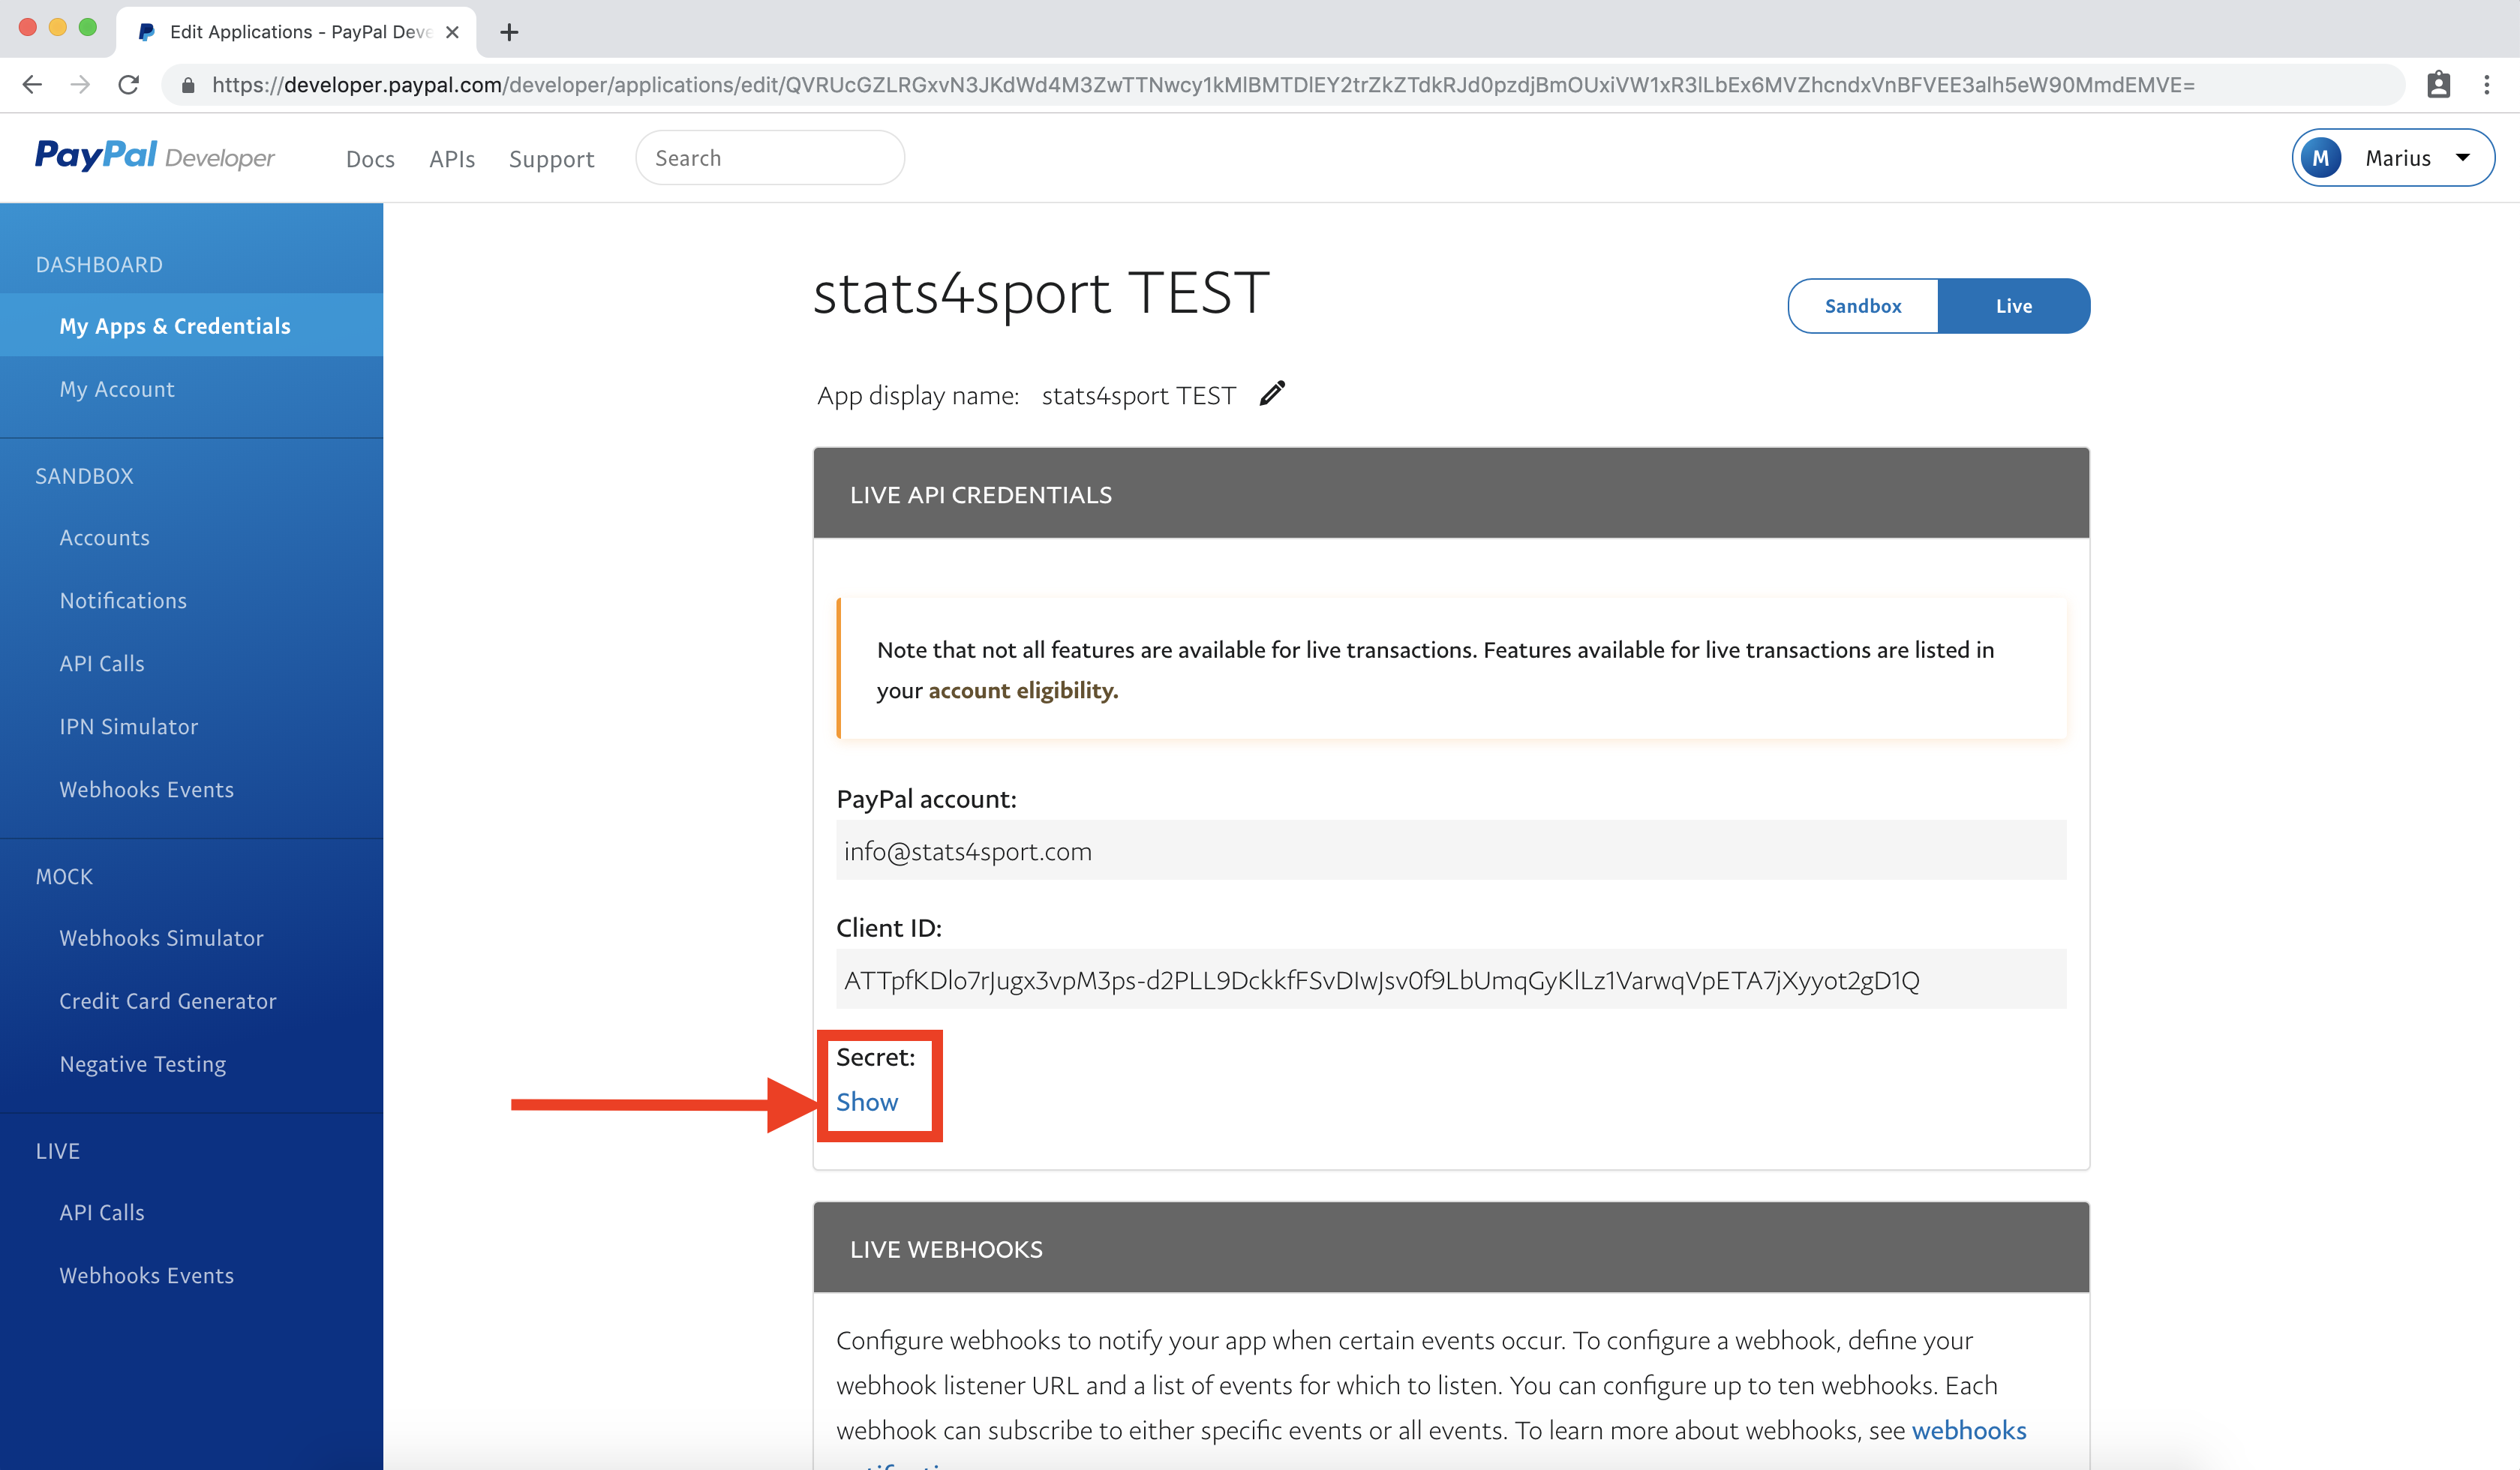Open a new browser tab
Screen dimensions: 2520x1470
pyautogui.click(x=509, y=32)
